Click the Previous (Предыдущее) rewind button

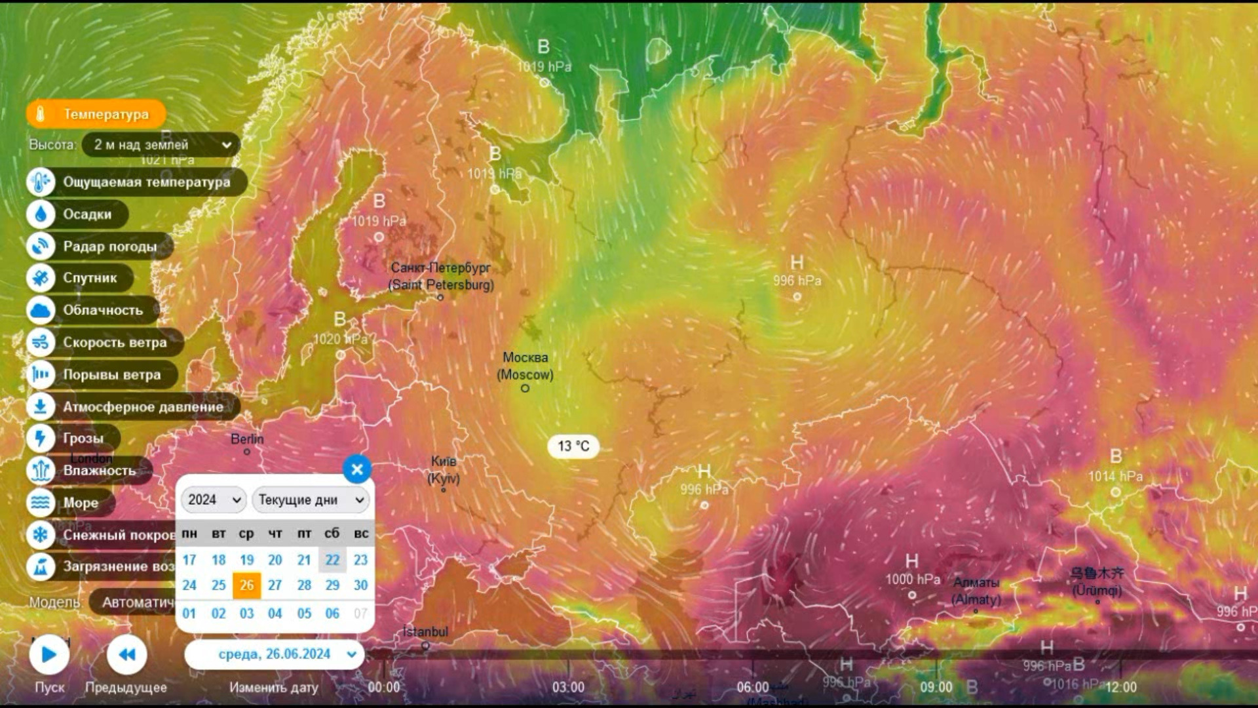pos(126,654)
